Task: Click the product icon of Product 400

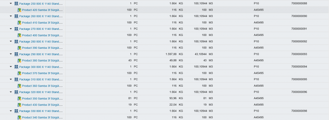Action: pos(19,35)
